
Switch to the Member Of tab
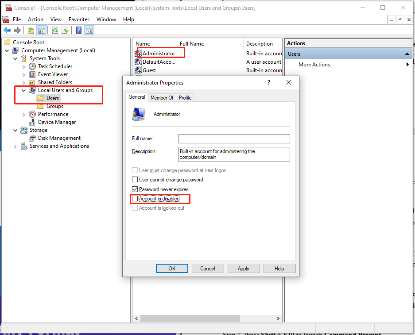coord(162,98)
